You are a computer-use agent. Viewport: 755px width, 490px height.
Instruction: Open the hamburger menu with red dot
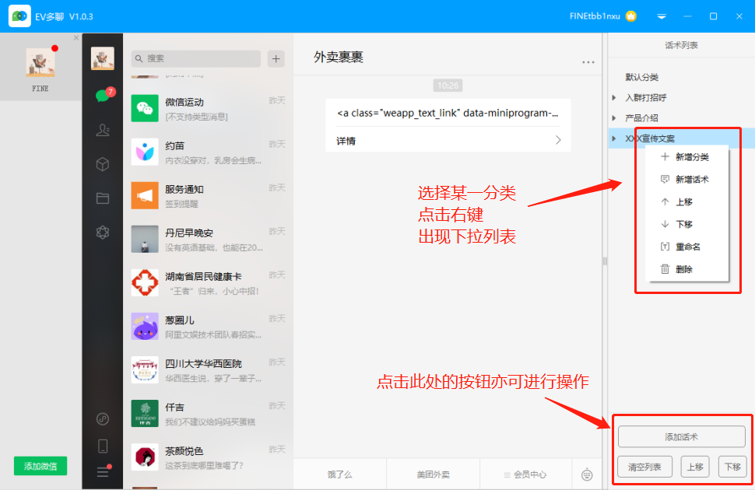pos(102,470)
